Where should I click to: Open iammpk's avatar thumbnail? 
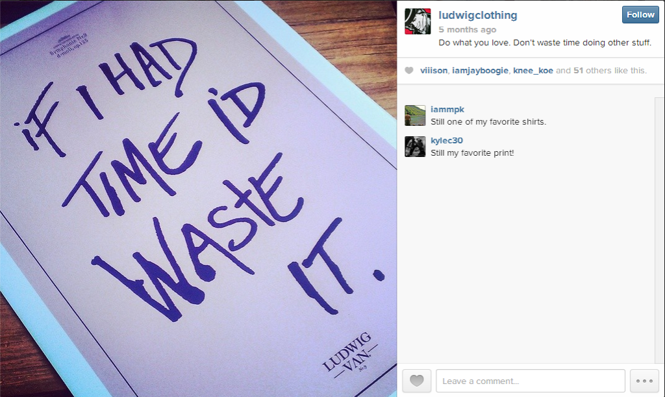point(415,115)
